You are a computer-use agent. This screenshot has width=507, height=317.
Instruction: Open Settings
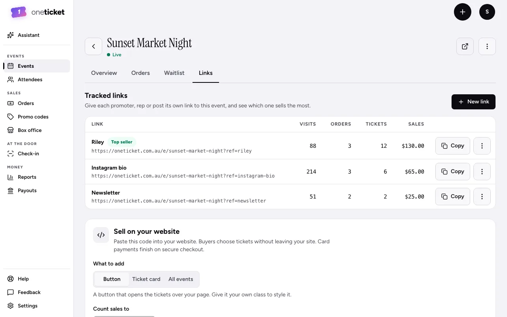point(36,306)
